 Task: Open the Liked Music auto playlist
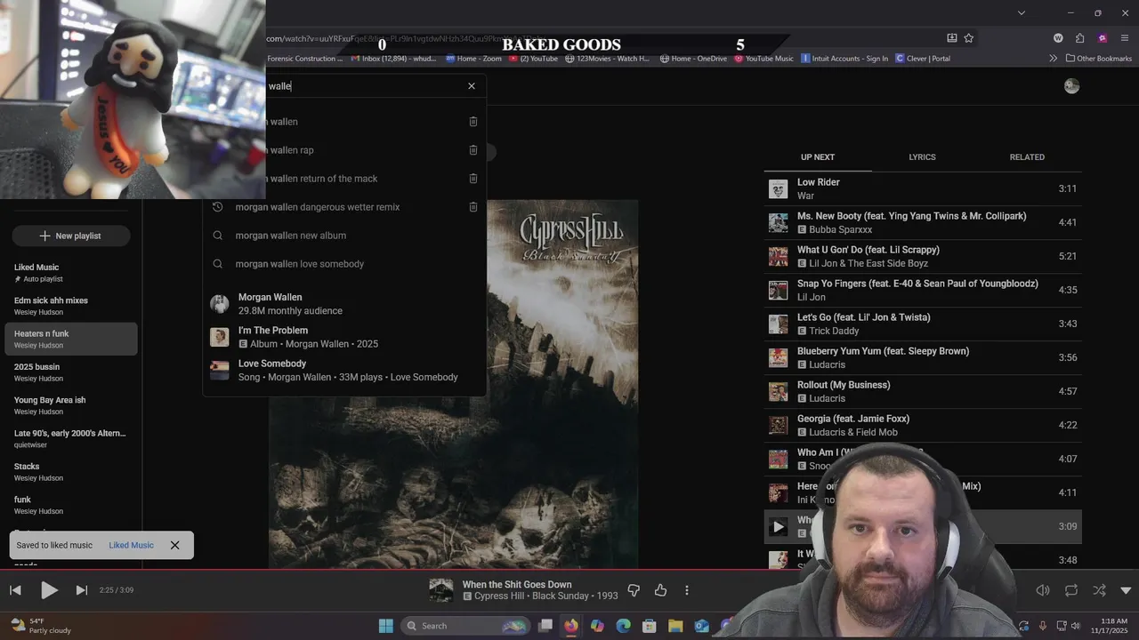click(x=71, y=273)
